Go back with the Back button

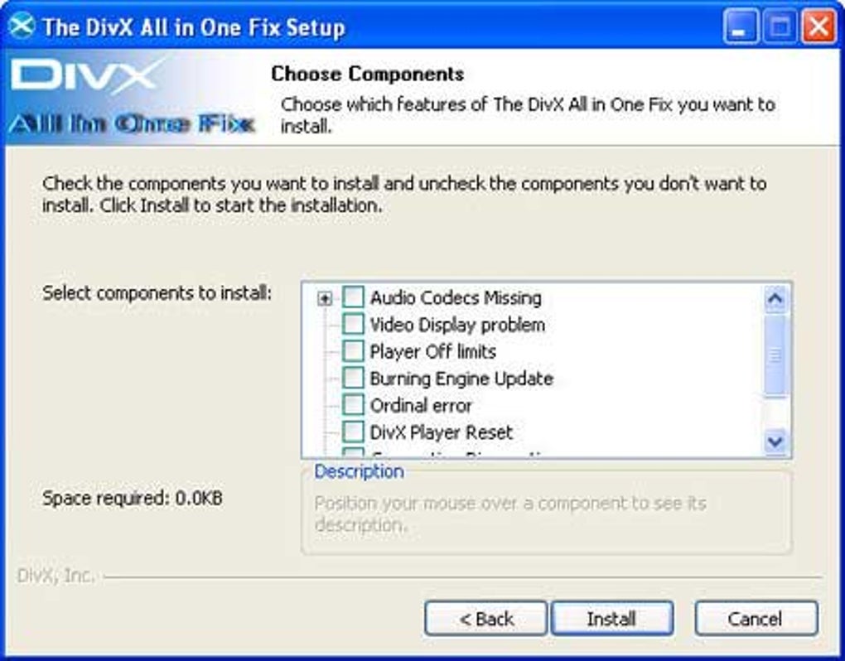pyautogui.click(x=486, y=619)
